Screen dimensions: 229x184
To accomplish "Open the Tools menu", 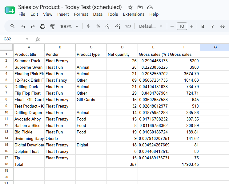I will tap(113, 14).
